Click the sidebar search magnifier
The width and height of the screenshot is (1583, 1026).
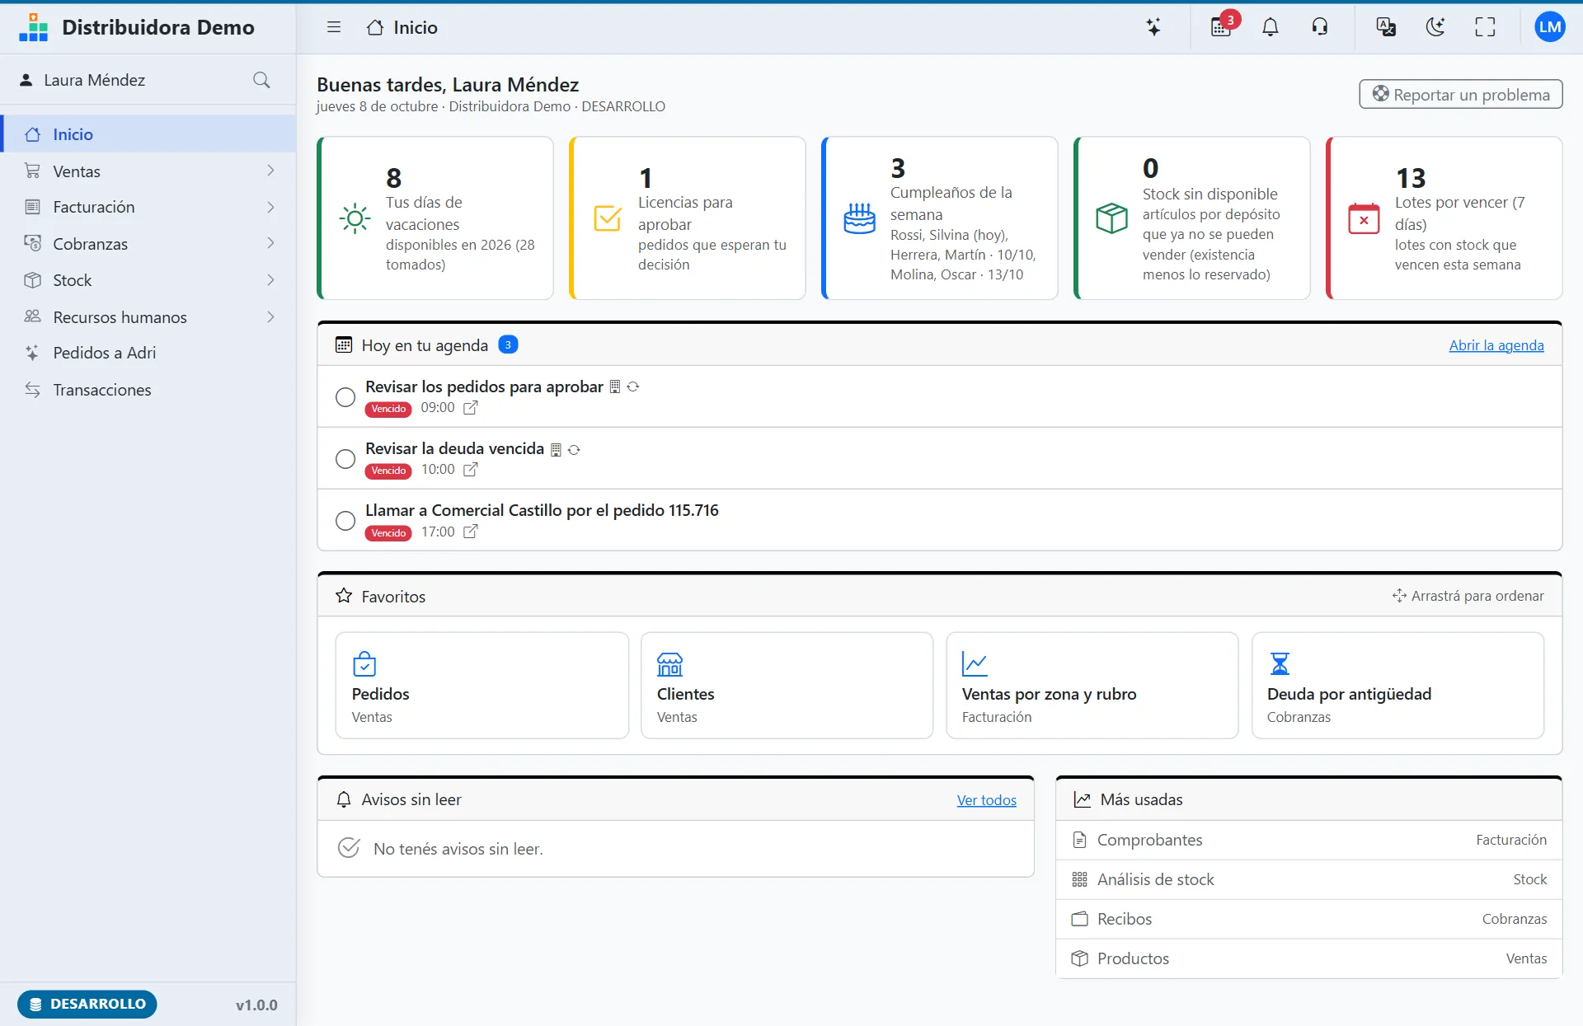click(261, 80)
